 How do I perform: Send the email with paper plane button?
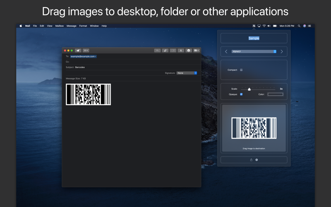(78, 51)
